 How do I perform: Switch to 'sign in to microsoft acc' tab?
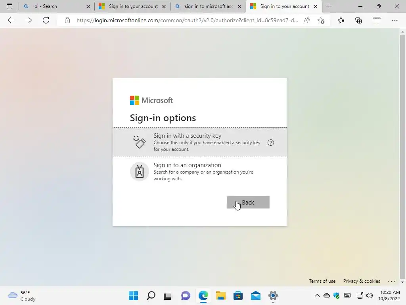pyautogui.click(x=209, y=6)
